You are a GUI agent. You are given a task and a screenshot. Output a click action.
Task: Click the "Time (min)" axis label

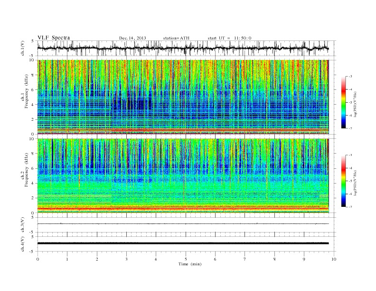(190, 264)
